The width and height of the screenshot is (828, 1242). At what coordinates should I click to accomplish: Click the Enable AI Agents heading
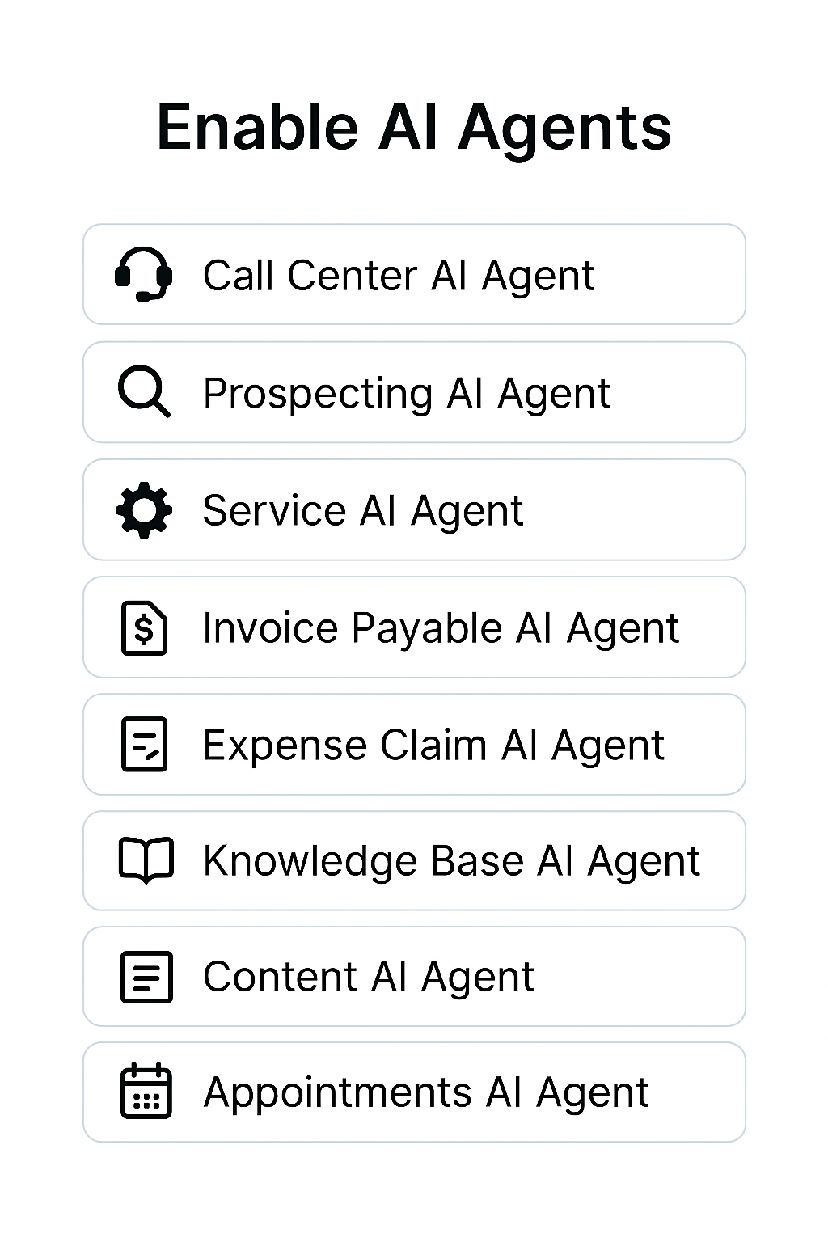[414, 128]
